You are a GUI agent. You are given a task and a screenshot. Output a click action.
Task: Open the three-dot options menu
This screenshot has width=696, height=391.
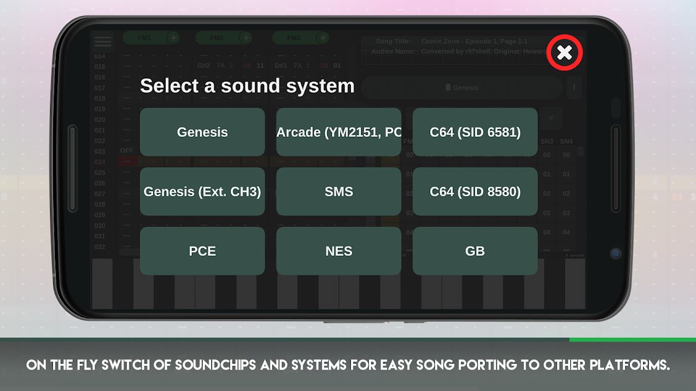pos(574,87)
